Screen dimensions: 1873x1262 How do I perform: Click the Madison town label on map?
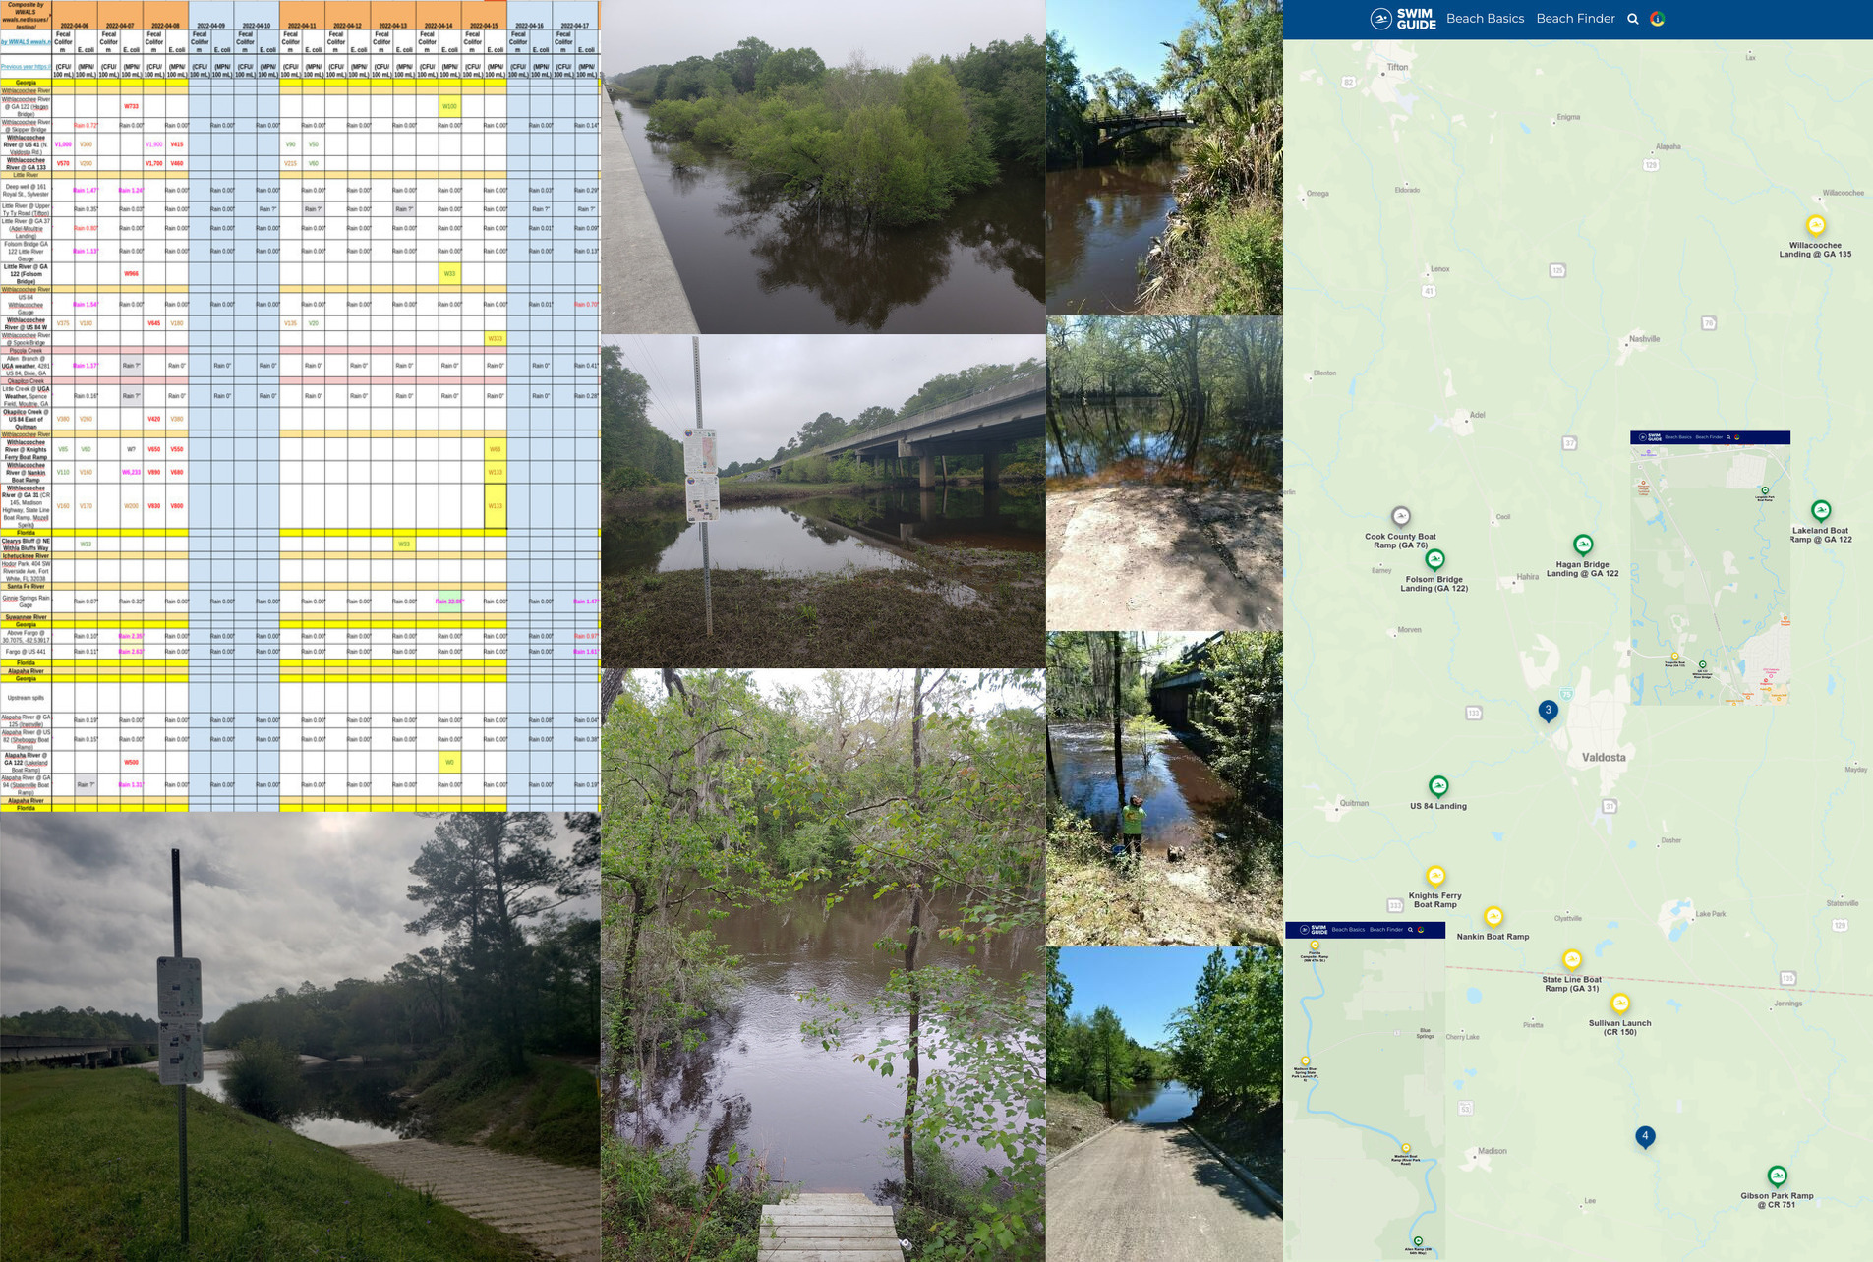pos(1492,1151)
